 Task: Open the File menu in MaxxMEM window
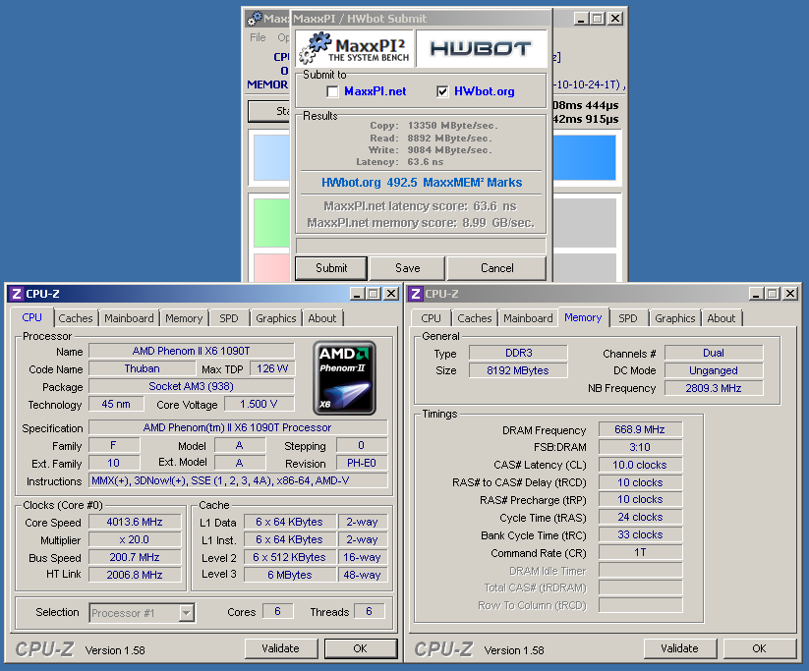coord(258,37)
